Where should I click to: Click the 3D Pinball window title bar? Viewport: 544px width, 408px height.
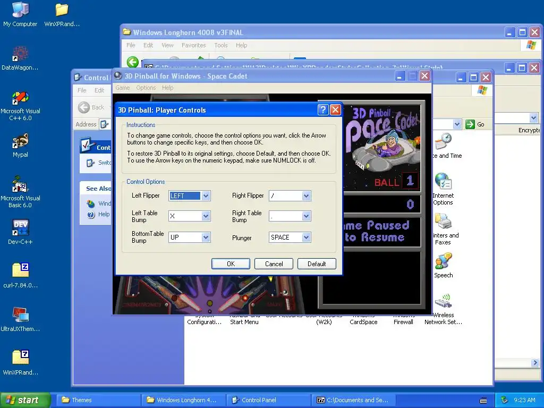(257, 76)
